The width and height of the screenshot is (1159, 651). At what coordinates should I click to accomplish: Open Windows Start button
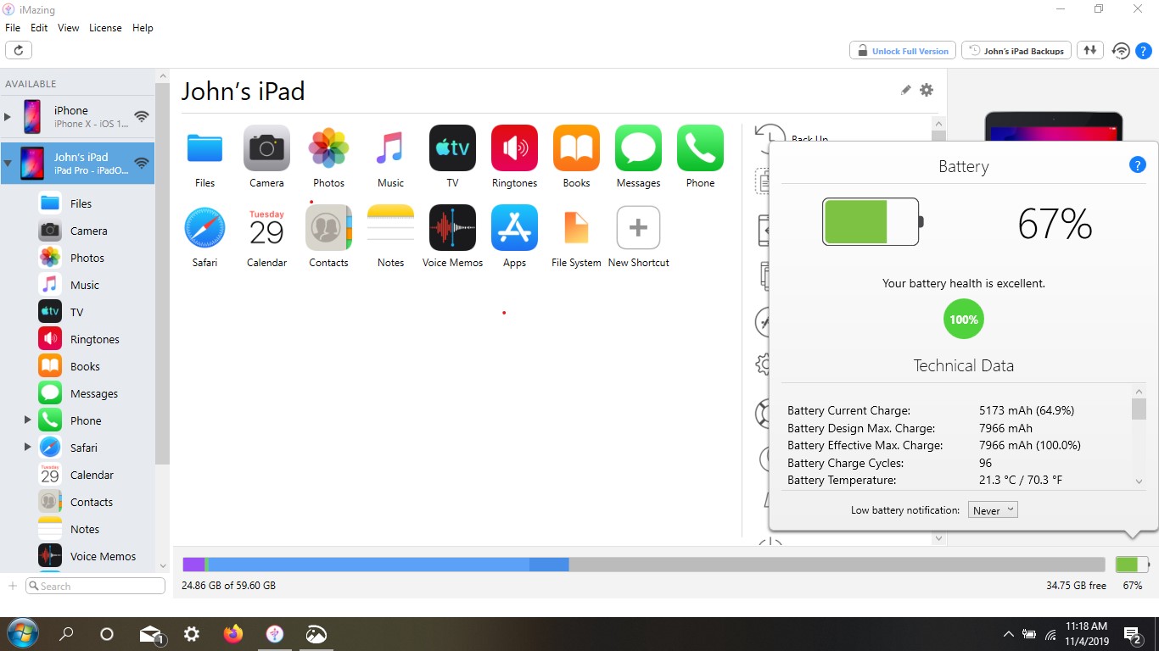tap(22, 633)
